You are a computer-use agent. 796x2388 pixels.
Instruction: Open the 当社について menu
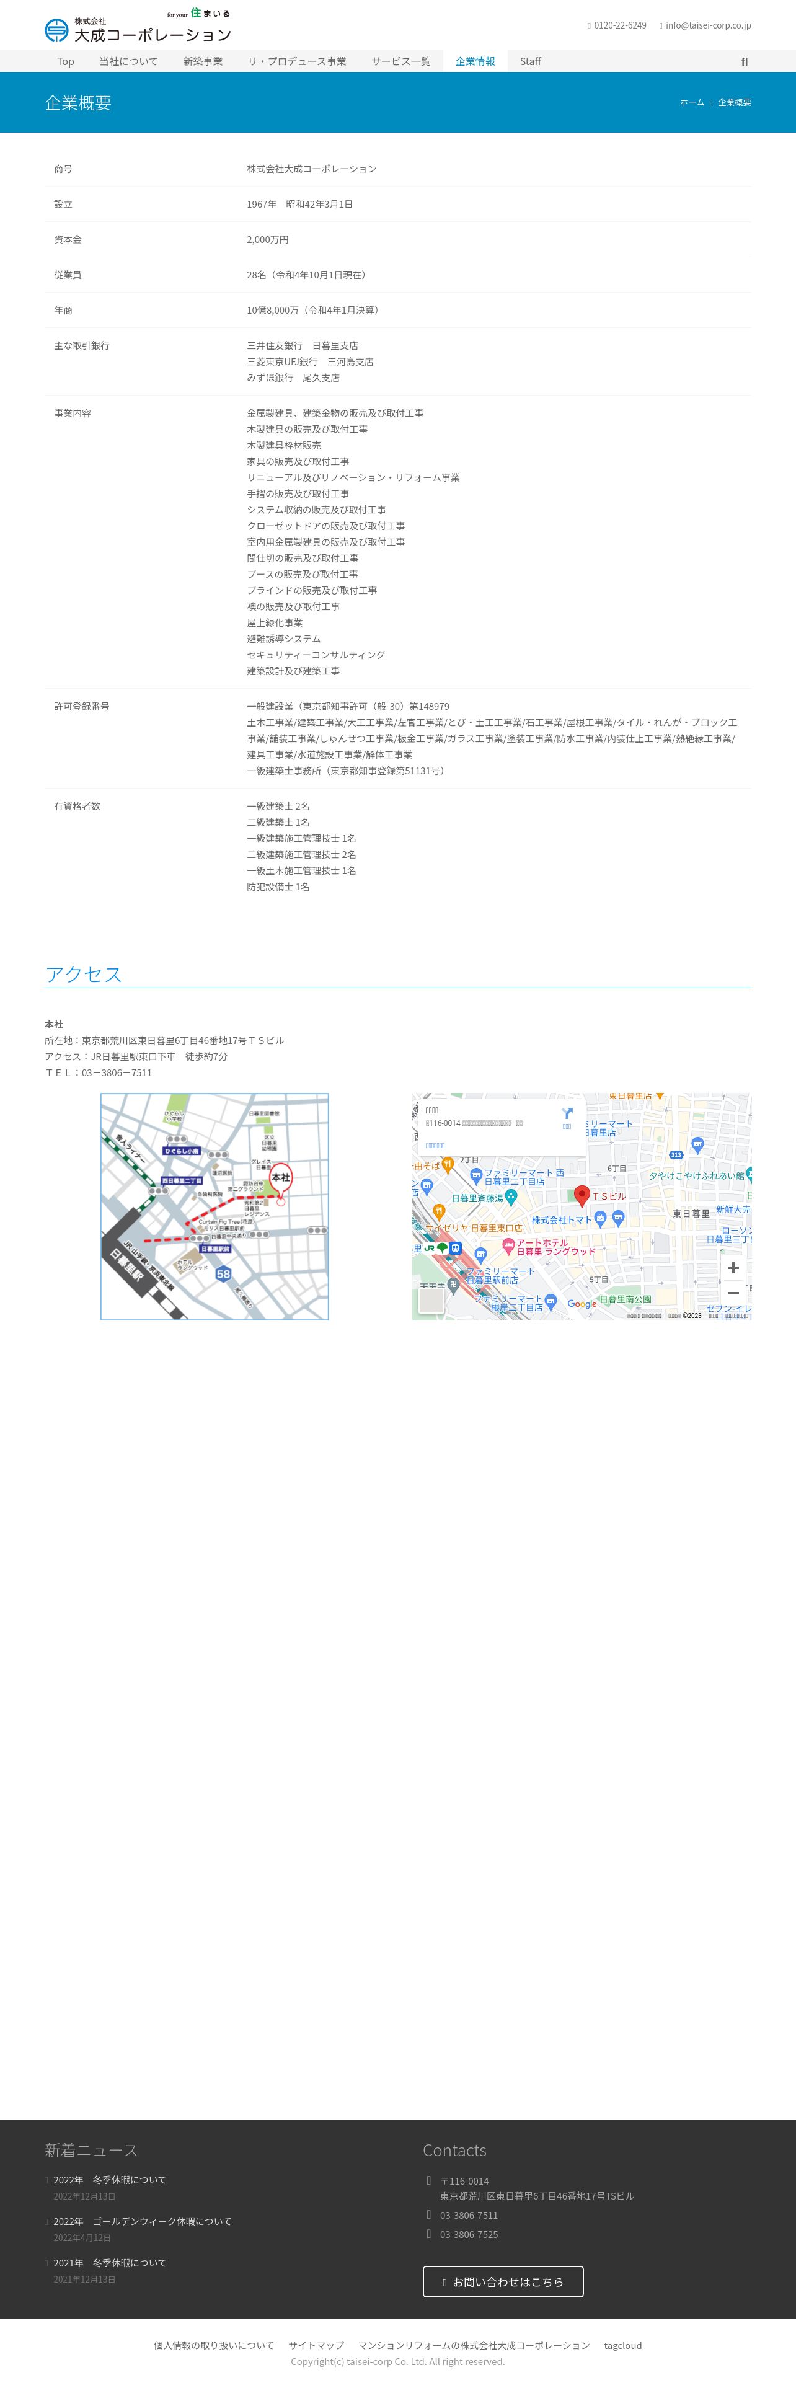(x=129, y=61)
